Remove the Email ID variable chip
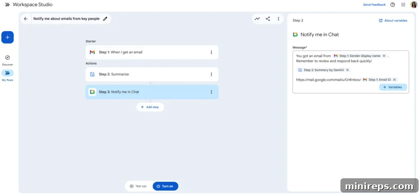 (x=394, y=80)
